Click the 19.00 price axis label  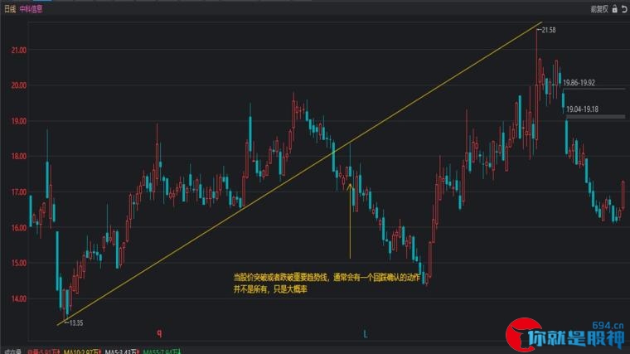[x=18, y=121]
